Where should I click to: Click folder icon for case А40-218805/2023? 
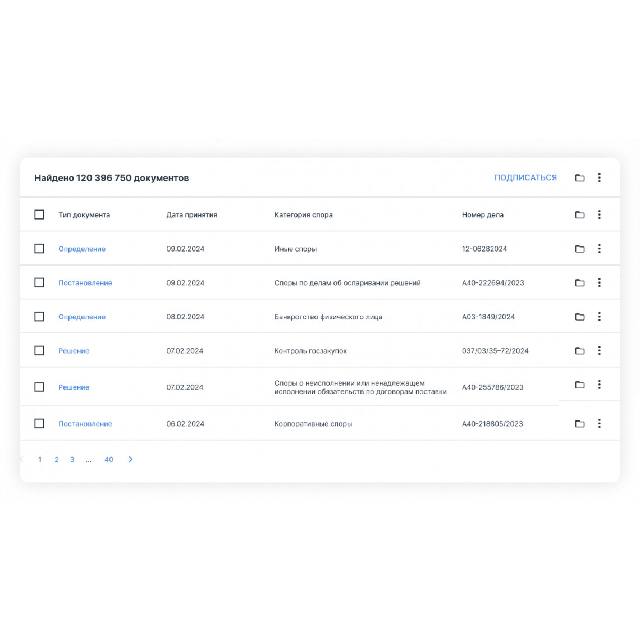(x=579, y=424)
